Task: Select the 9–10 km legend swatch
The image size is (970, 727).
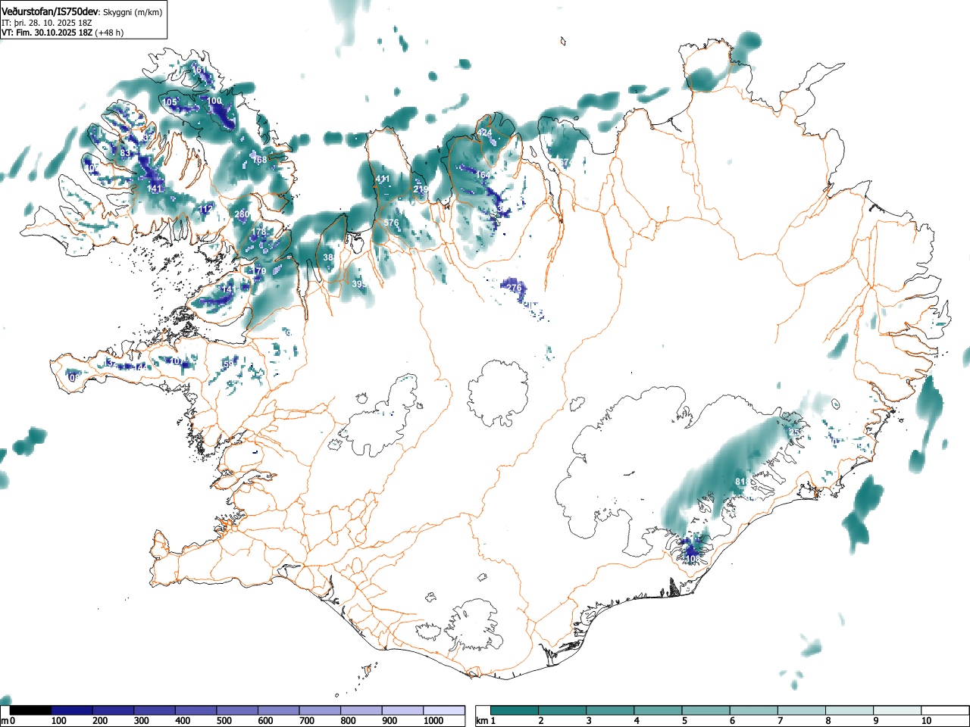Action: click(x=897, y=710)
